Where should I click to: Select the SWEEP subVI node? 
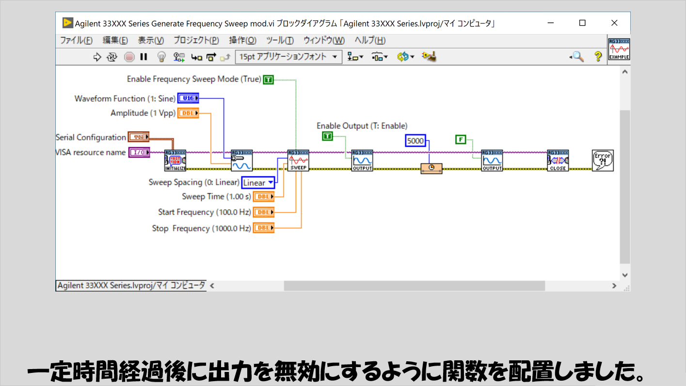click(x=298, y=160)
